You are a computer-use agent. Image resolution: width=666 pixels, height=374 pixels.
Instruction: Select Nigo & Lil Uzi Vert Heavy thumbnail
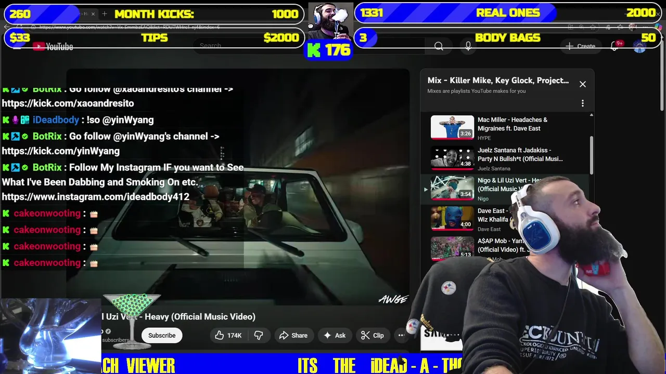point(452,188)
